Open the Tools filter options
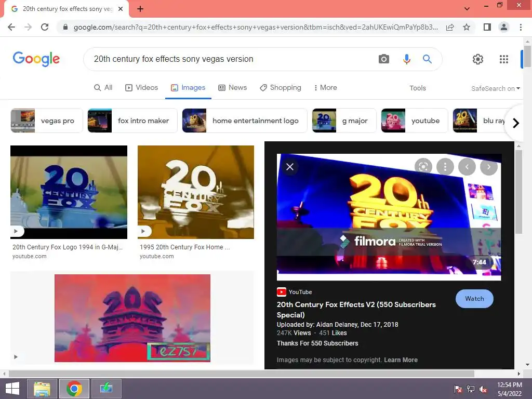 pyautogui.click(x=417, y=88)
